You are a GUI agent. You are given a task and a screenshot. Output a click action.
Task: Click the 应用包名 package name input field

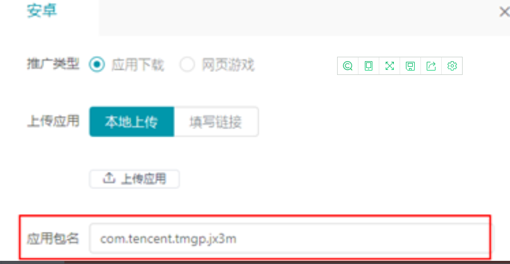coord(292,238)
